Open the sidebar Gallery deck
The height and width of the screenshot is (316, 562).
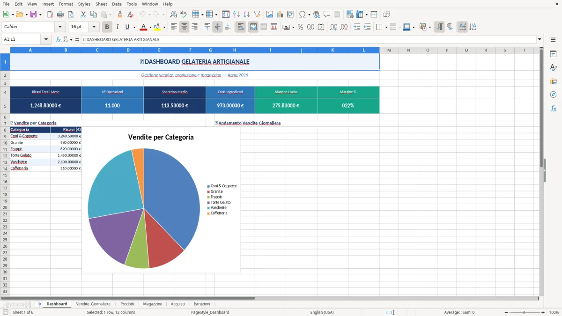click(x=553, y=81)
